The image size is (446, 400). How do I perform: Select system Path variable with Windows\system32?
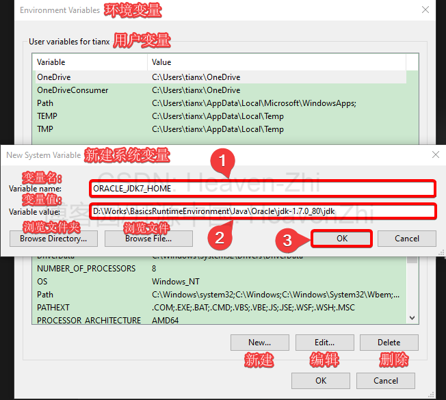[221, 295]
